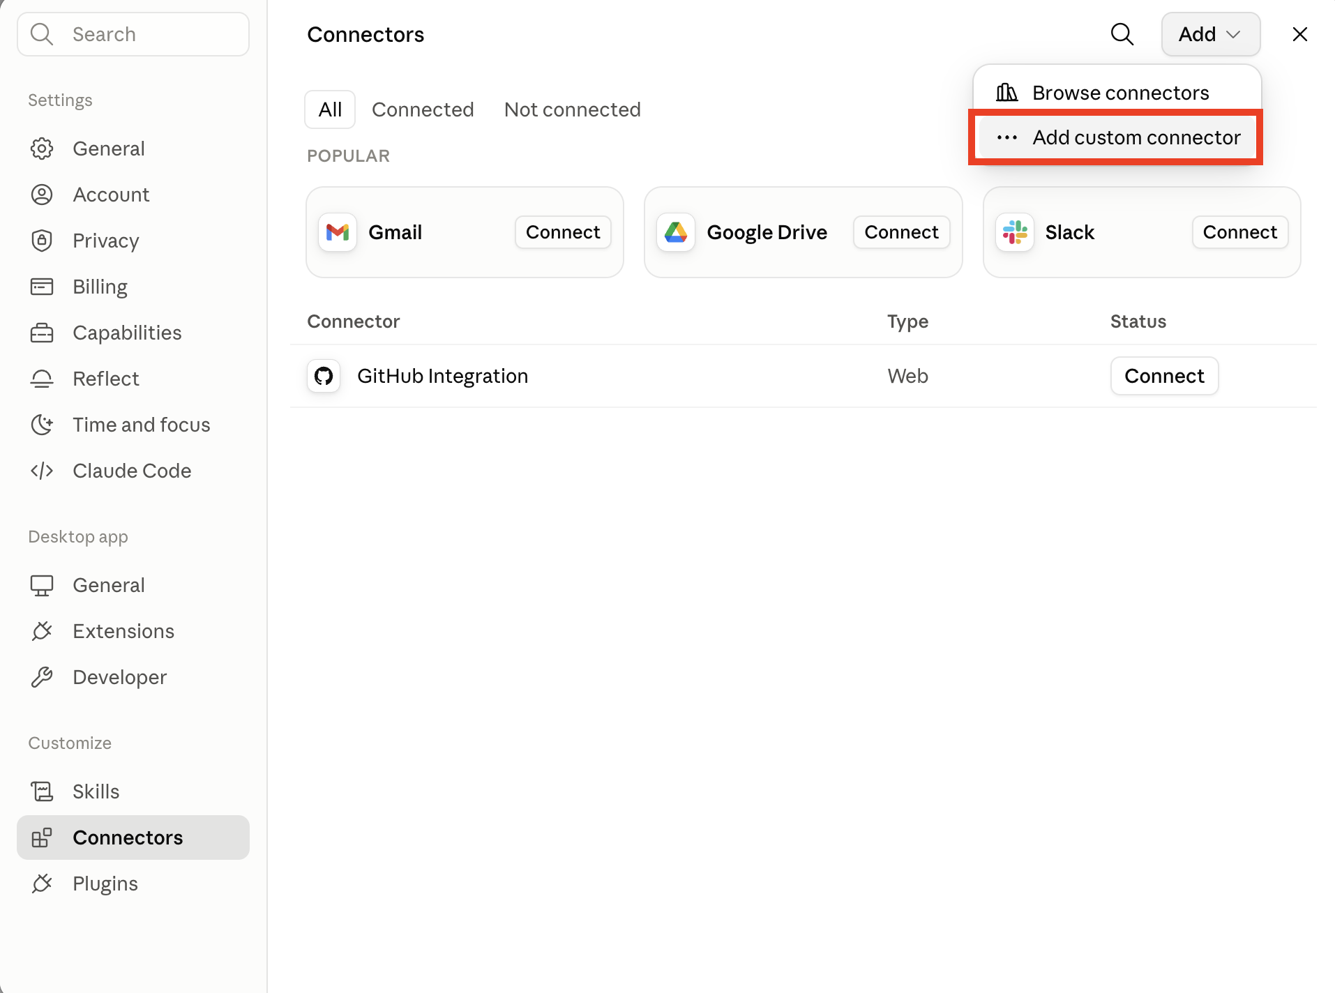Close the Connectors settings window
The width and height of the screenshot is (1335, 993).
pos(1299,34)
